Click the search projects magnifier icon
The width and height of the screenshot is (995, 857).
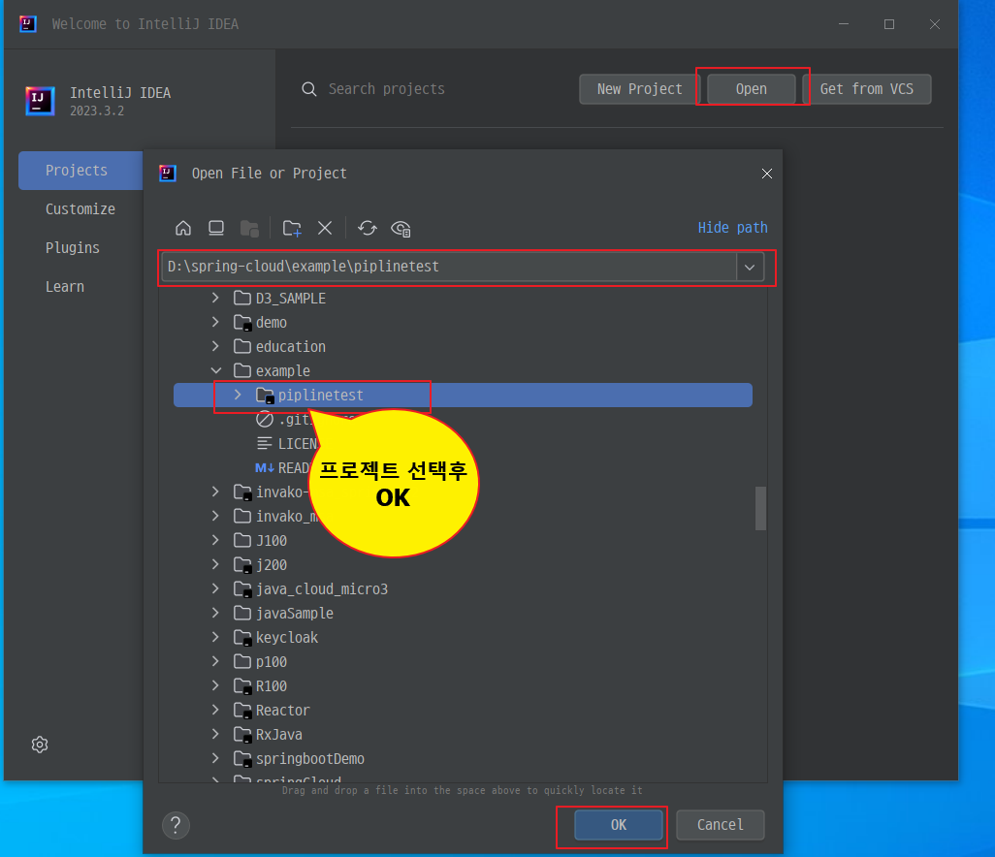[309, 89]
